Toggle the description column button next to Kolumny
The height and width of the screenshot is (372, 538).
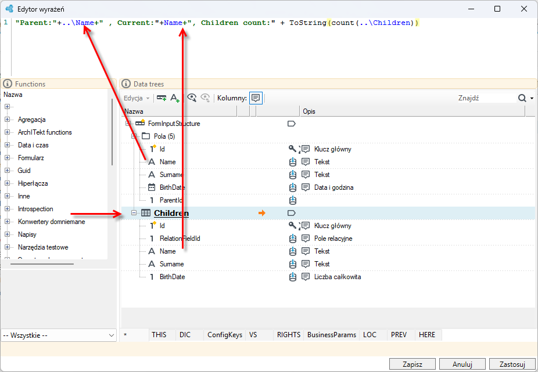pos(256,98)
